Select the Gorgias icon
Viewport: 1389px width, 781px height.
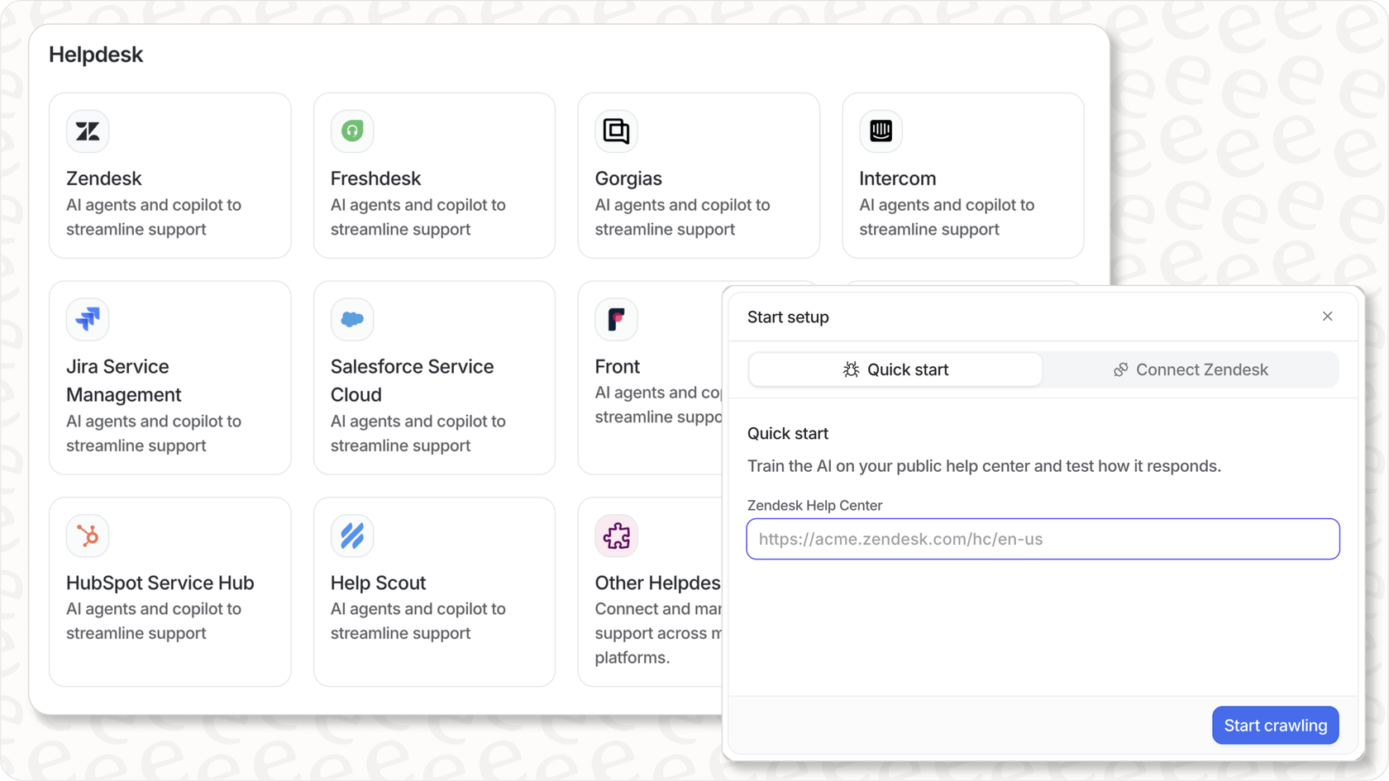(616, 131)
